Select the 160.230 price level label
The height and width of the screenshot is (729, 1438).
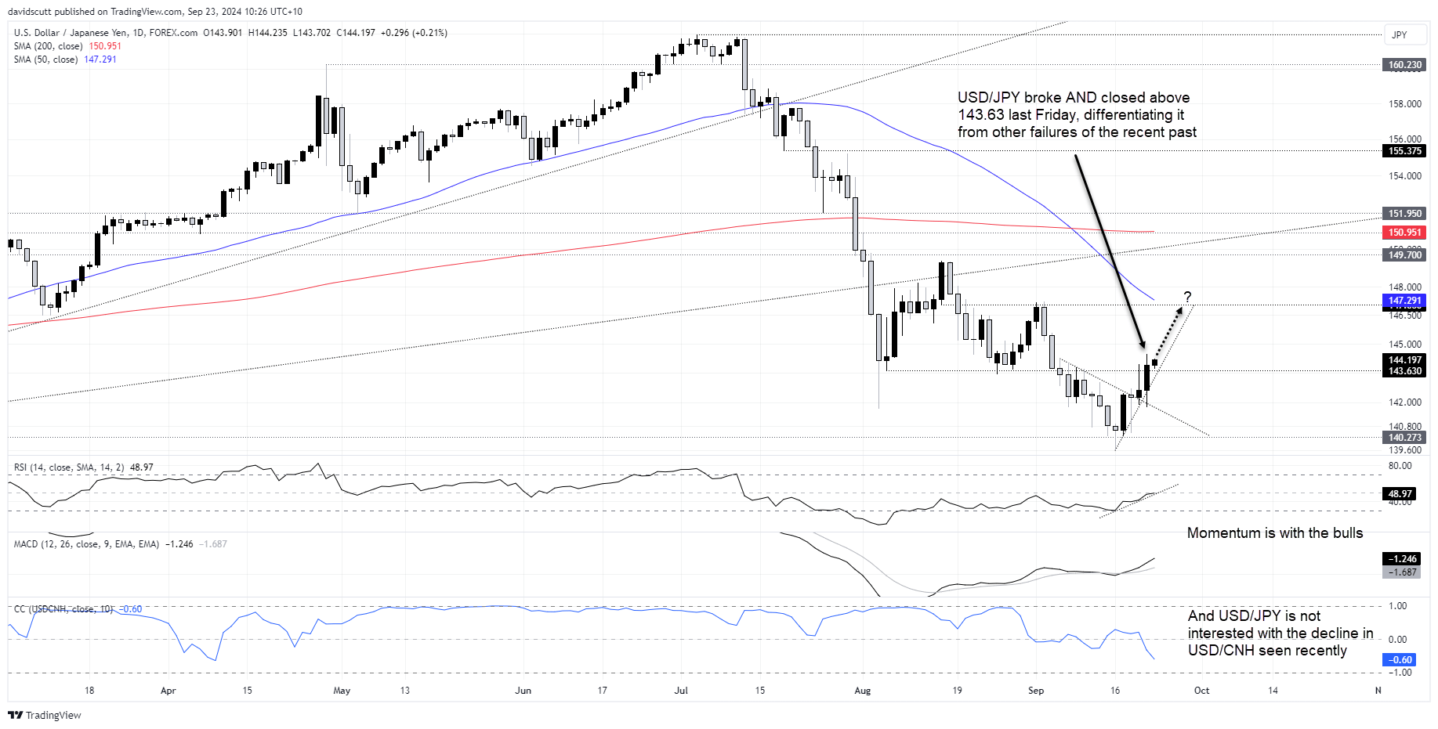point(1404,65)
